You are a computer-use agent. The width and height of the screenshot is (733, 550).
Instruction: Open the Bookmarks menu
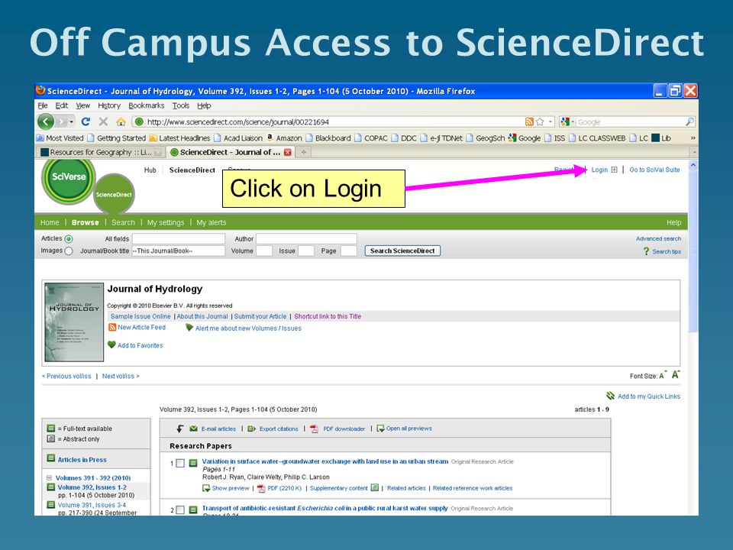pos(147,105)
